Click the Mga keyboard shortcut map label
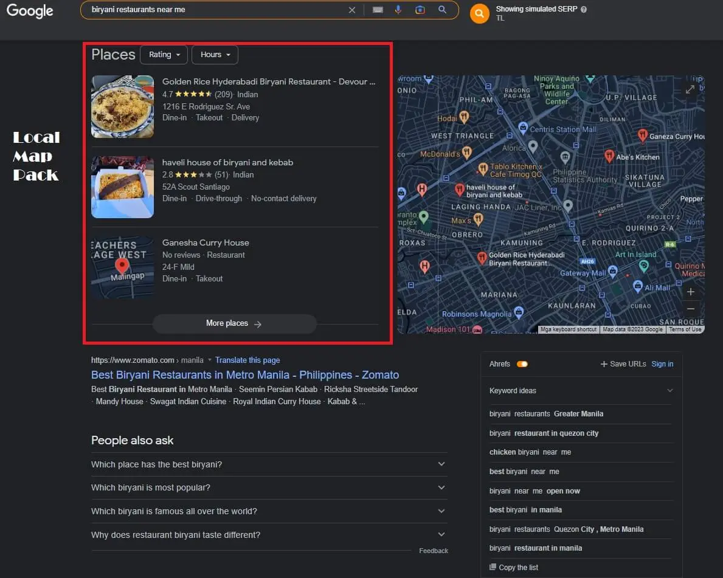 click(x=569, y=329)
